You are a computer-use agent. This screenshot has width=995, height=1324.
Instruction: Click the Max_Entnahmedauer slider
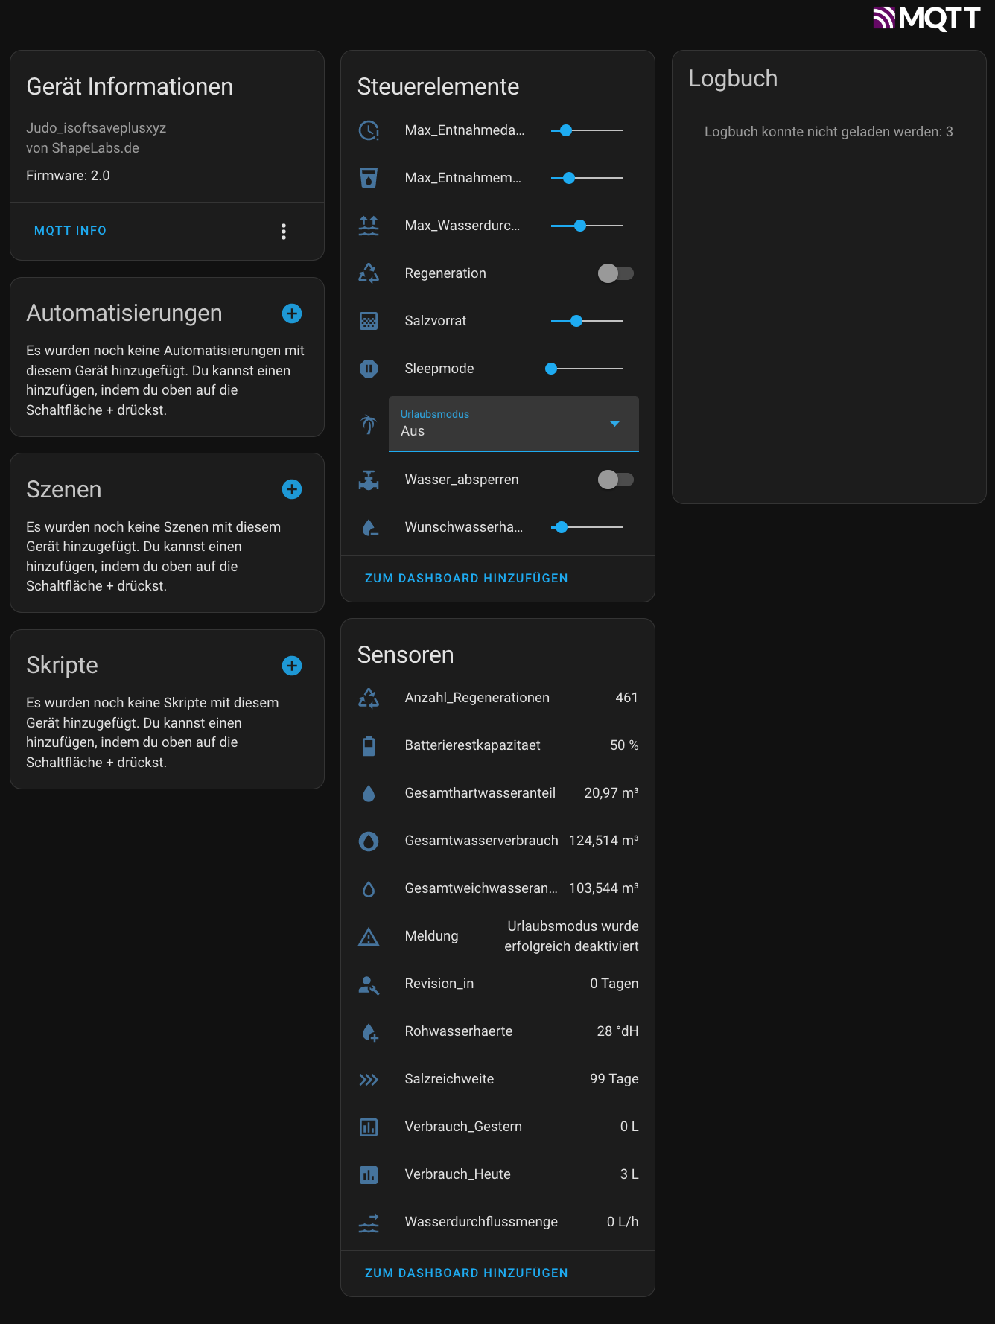[587, 130]
